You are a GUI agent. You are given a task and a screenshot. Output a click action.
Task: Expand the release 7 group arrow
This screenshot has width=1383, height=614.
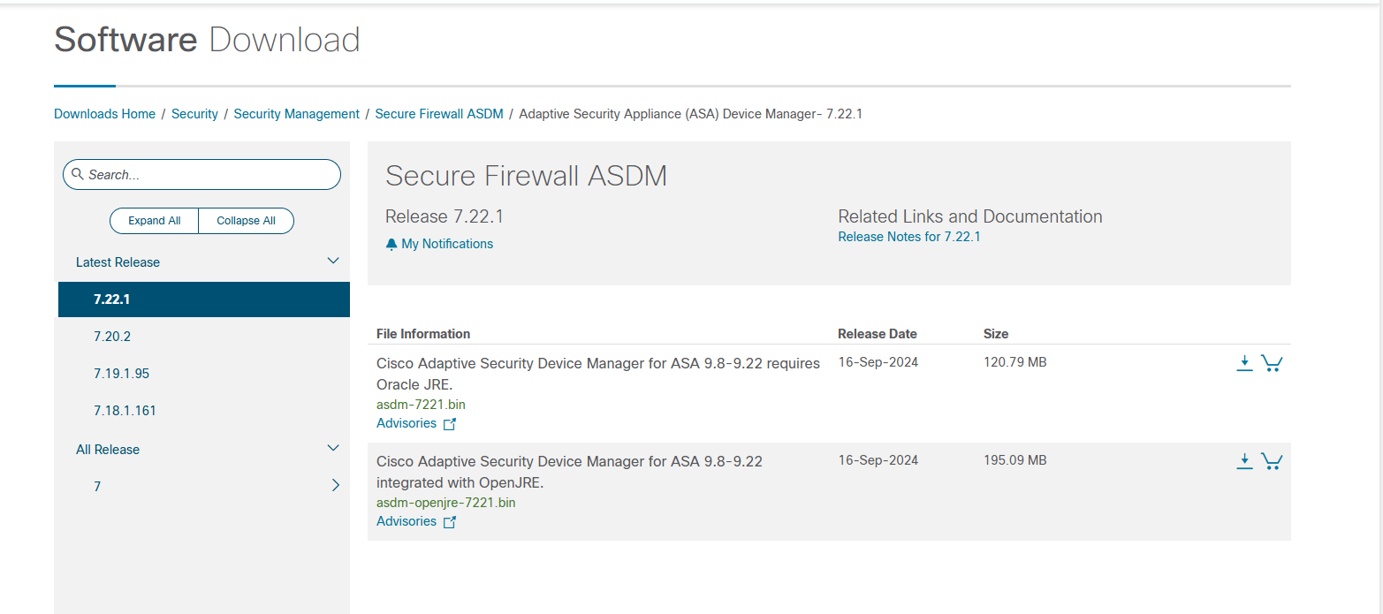[x=335, y=485]
